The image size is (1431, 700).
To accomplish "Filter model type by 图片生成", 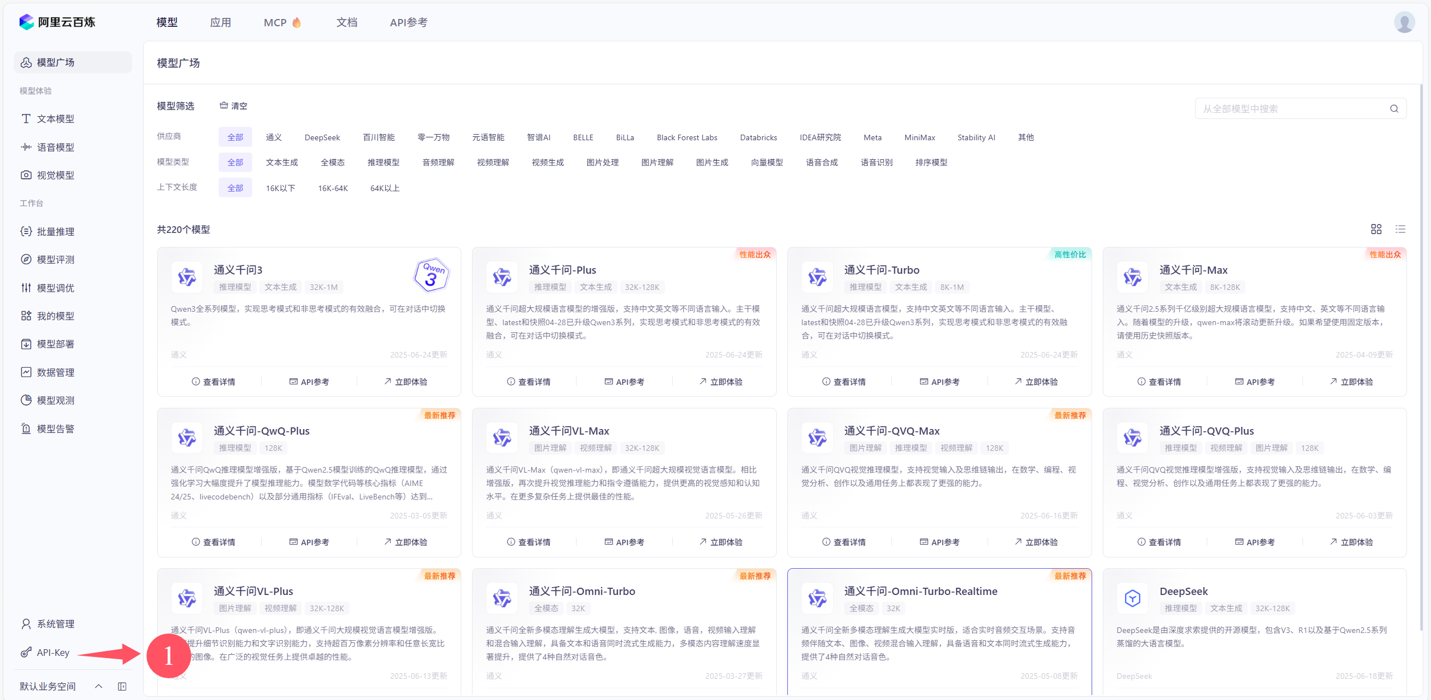I will pyautogui.click(x=712, y=163).
